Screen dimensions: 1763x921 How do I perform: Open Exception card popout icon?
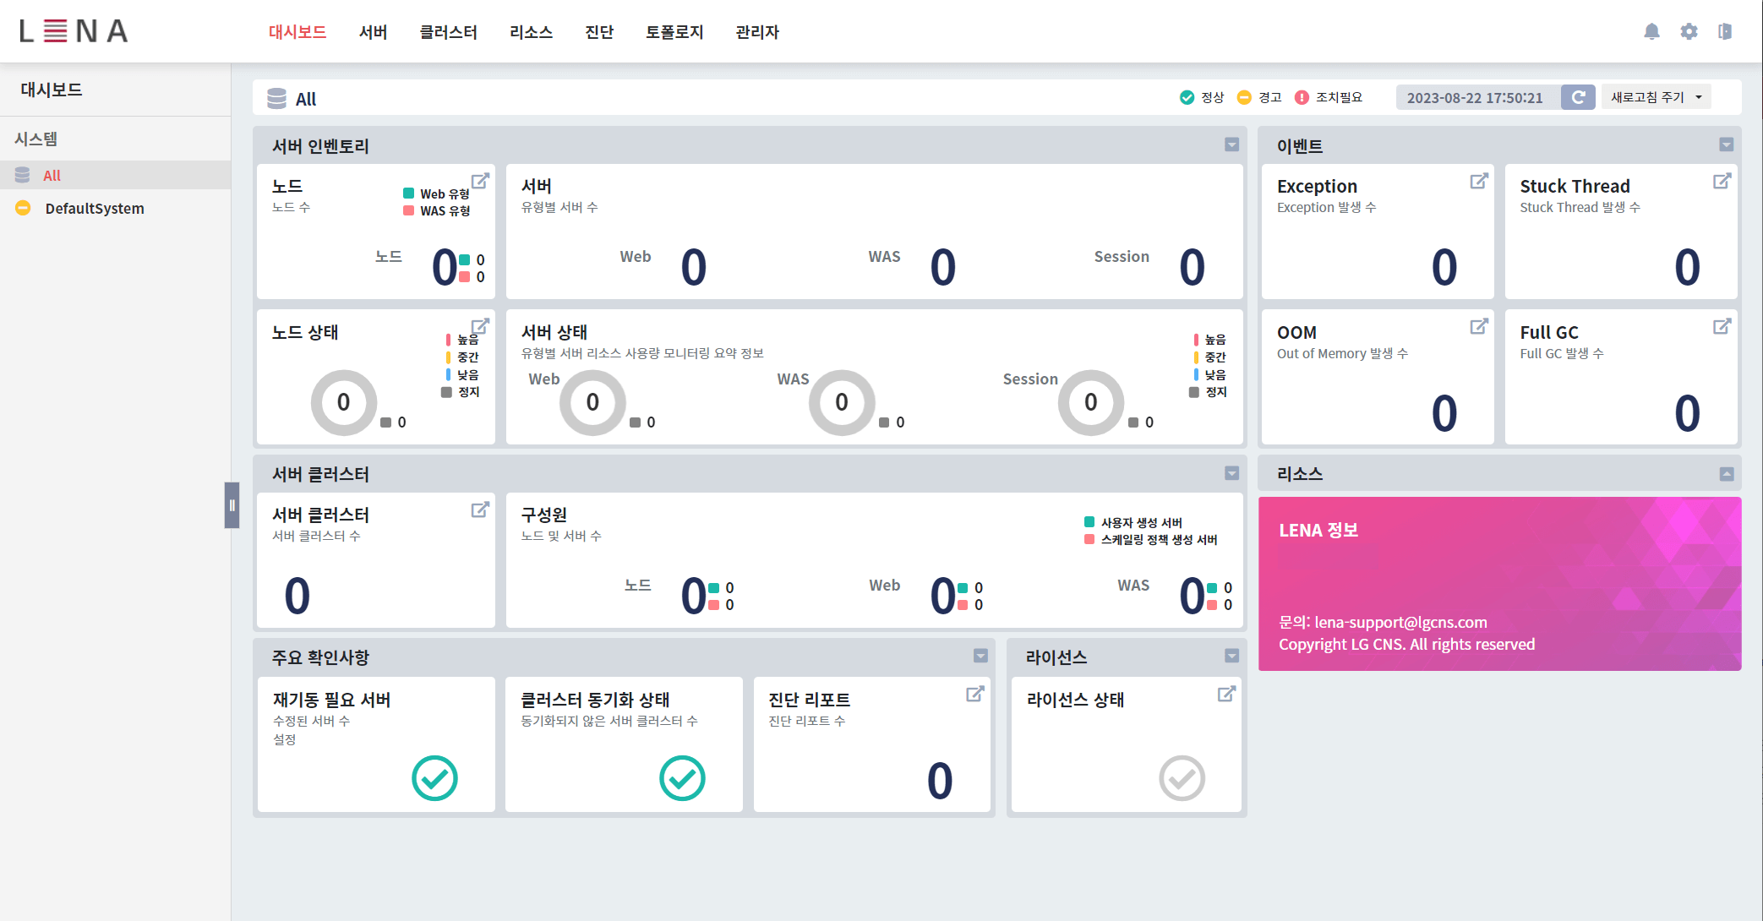1478,181
